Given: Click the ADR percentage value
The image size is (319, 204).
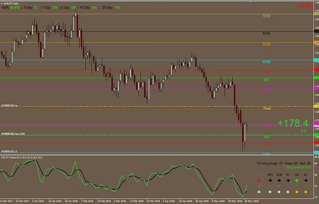Looking at the screenshot, I should point(15,8).
